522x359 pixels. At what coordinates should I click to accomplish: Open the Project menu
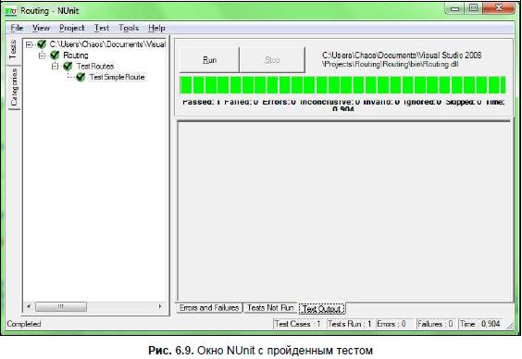coord(72,28)
